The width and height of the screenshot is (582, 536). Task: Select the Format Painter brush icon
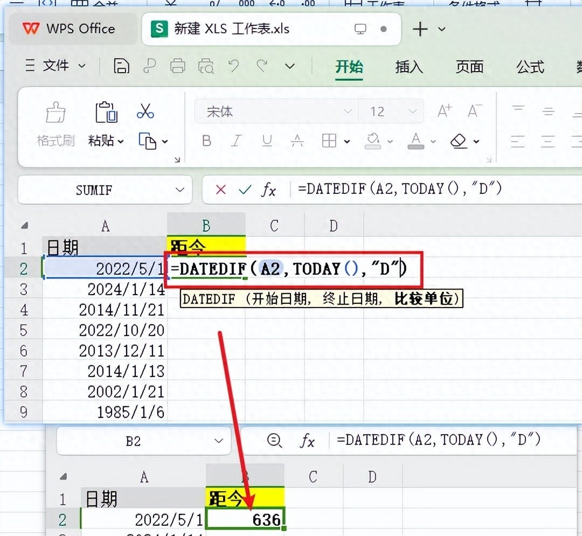point(56,112)
